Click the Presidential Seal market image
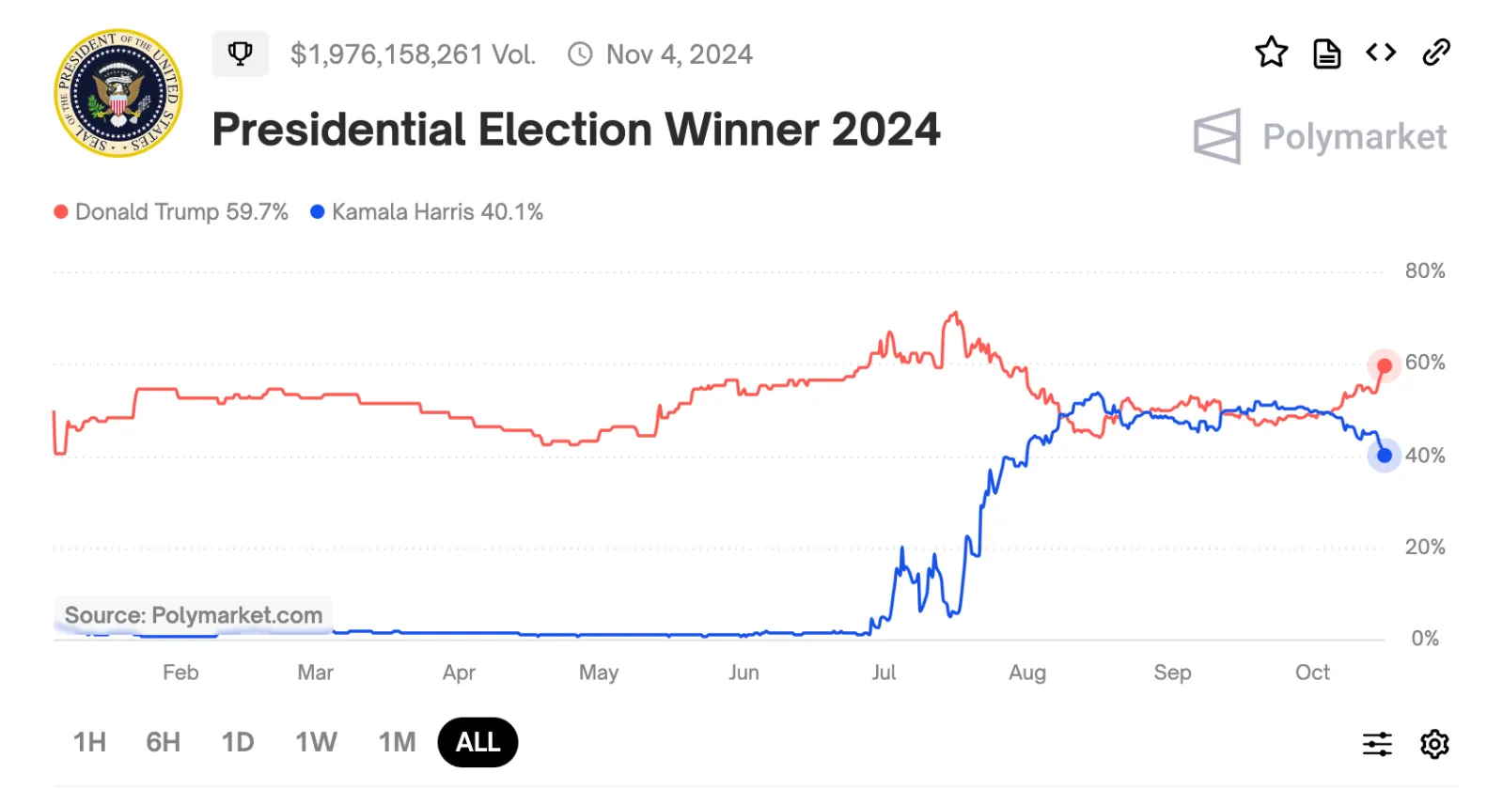The width and height of the screenshot is (1503, 789). [x=117, y=94]
